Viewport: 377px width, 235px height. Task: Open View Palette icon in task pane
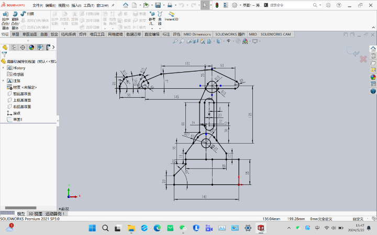pyautogui.click(x=373, y=70)
